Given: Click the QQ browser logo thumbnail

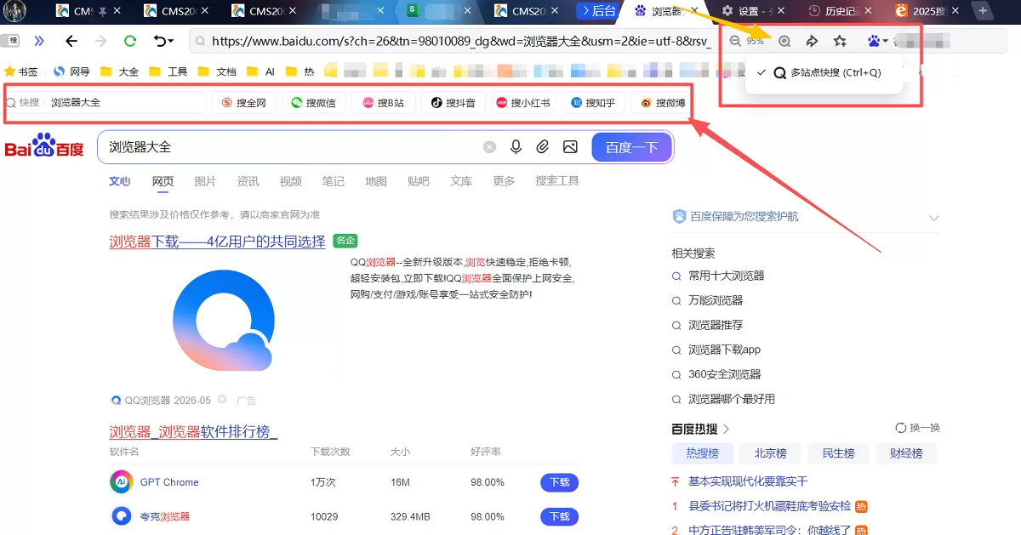Looking at the screenshot, I should [224, 320].
